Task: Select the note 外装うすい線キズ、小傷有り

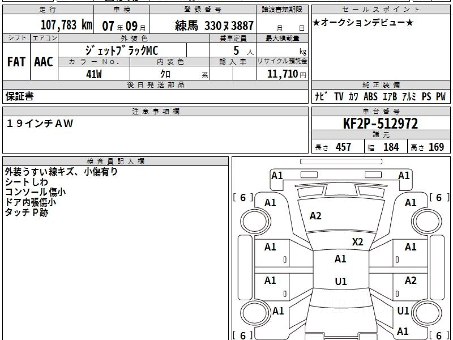Action: point(61,172)
